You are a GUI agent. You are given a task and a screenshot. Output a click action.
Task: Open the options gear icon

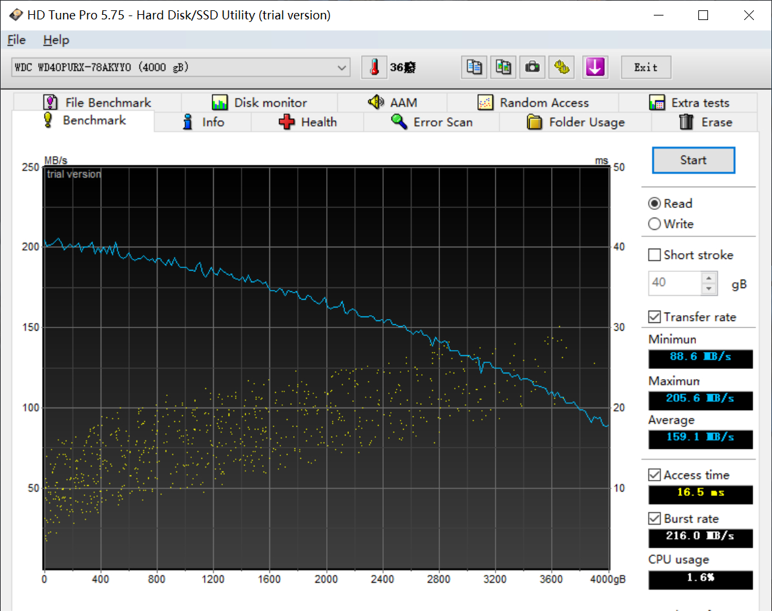pyautogui.click(x=562, y=67)
